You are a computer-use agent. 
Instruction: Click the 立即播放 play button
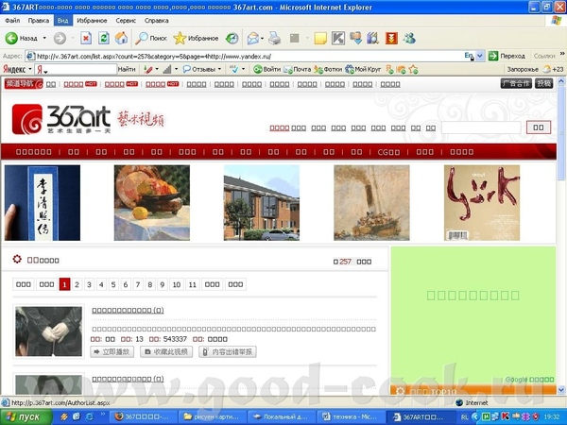pos(112,351)
